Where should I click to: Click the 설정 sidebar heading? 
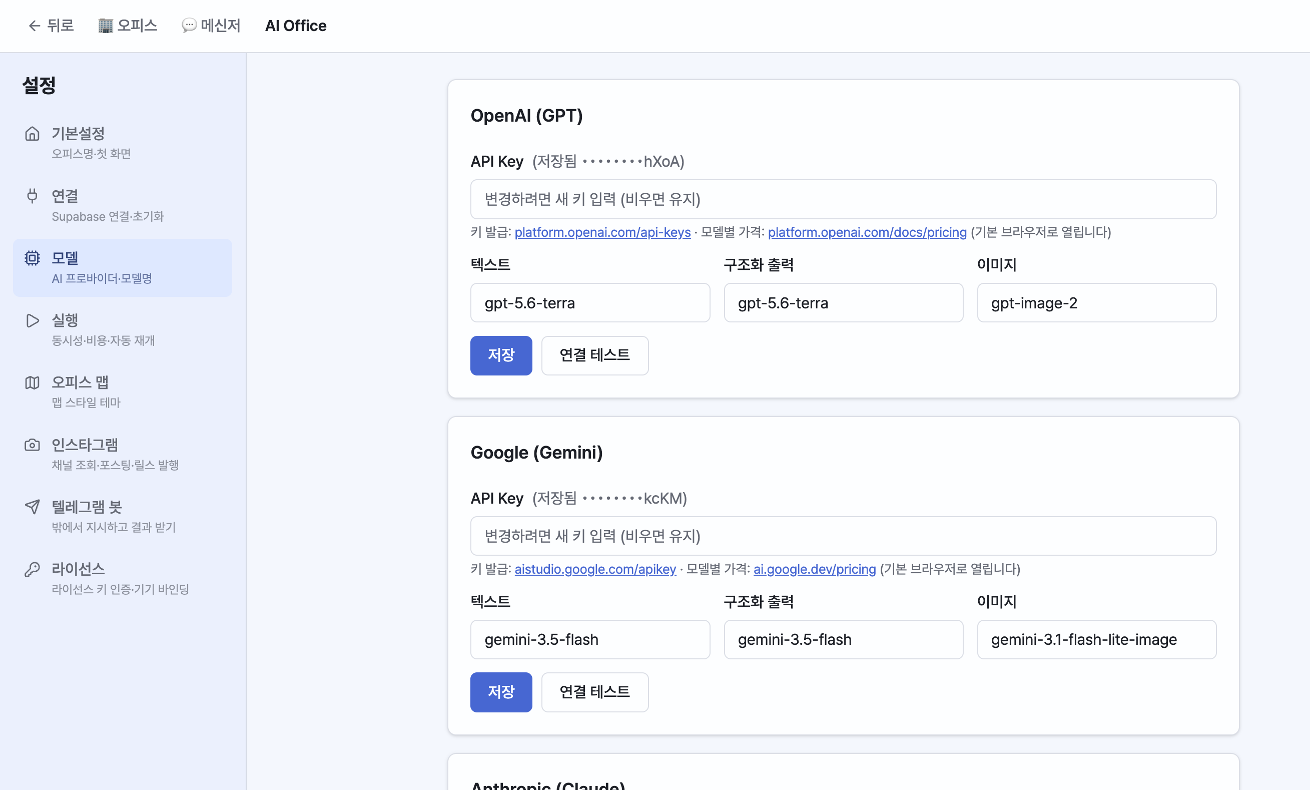coord(39,85)
